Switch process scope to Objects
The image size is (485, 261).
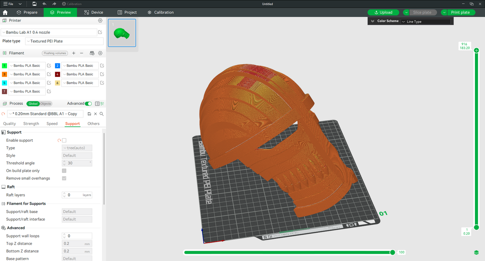(45, 104)
